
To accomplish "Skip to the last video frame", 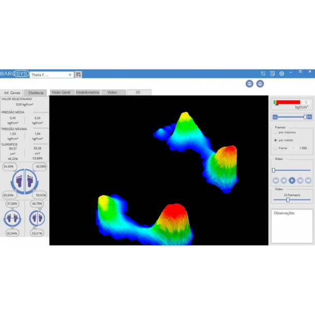I will point(308,180).
